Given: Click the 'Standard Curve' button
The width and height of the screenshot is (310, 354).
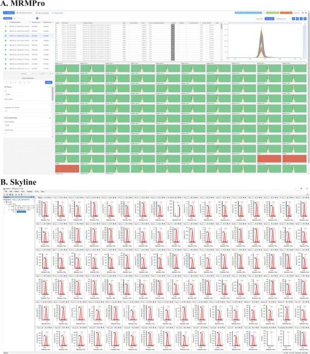Looking at the screenshot, I should [x=281, y=19].
